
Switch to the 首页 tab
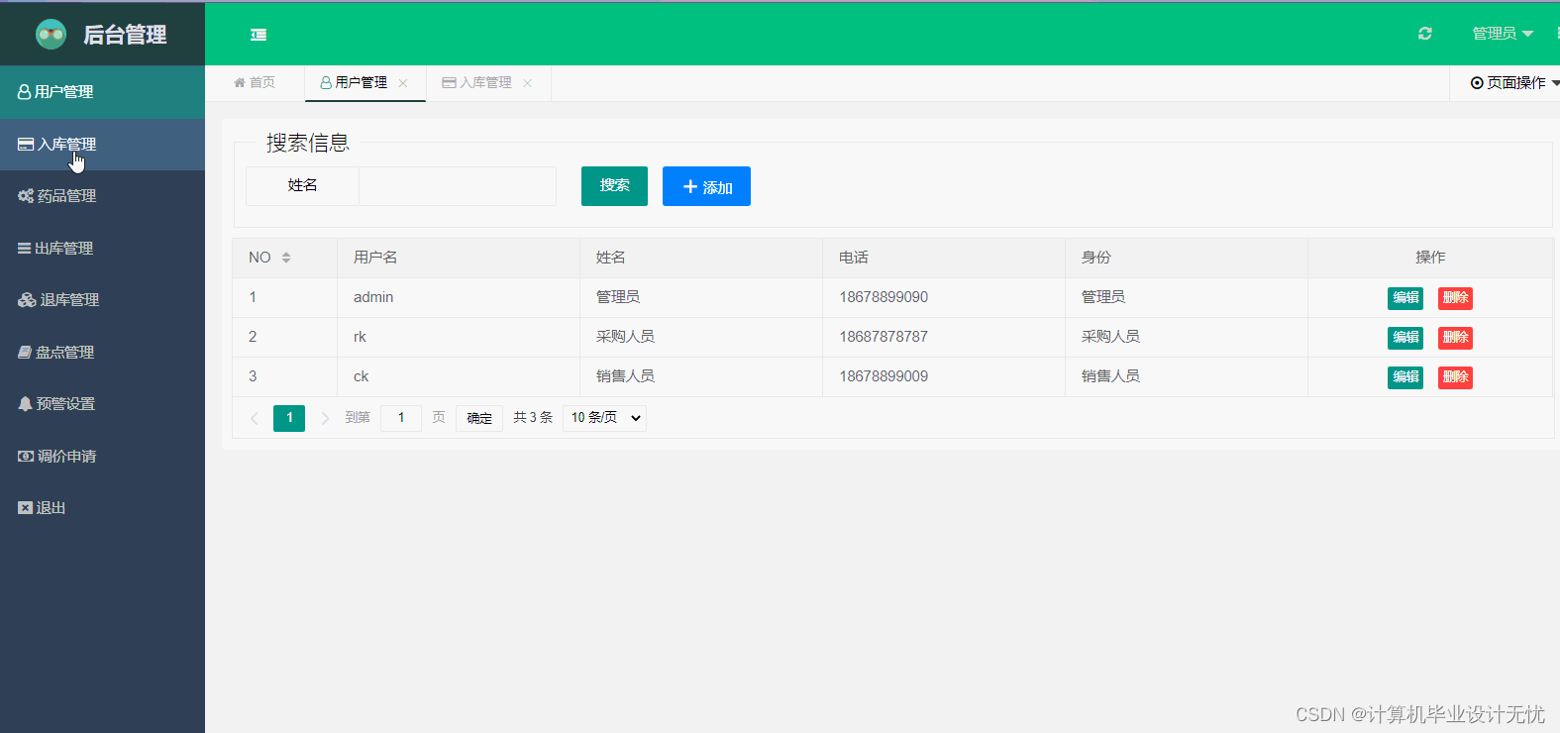255,83
